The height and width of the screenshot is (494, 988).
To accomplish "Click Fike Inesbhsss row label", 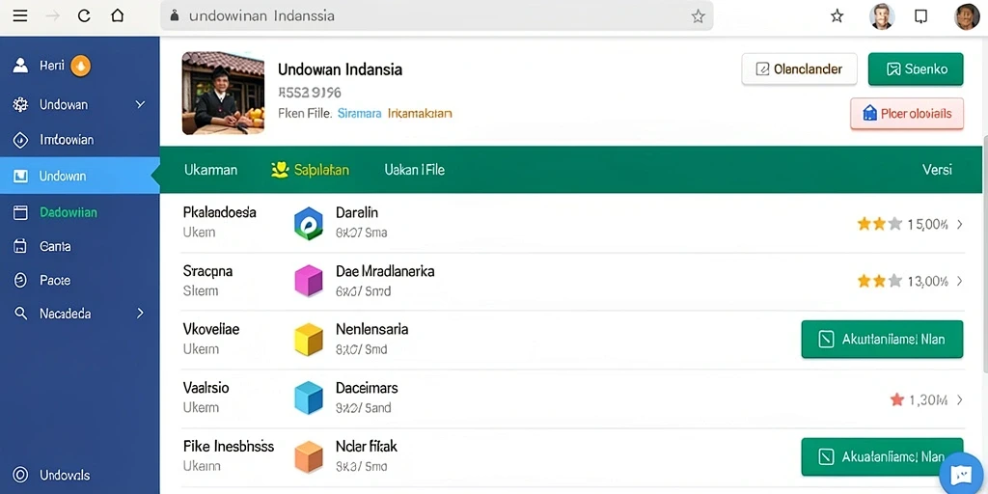I will [x=229, y=446].
